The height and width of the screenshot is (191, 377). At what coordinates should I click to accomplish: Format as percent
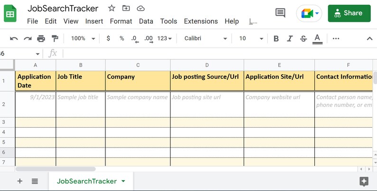pos(122,38)
